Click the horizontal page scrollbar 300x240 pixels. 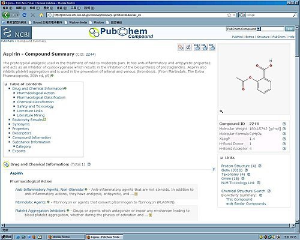tap(148, 225)
